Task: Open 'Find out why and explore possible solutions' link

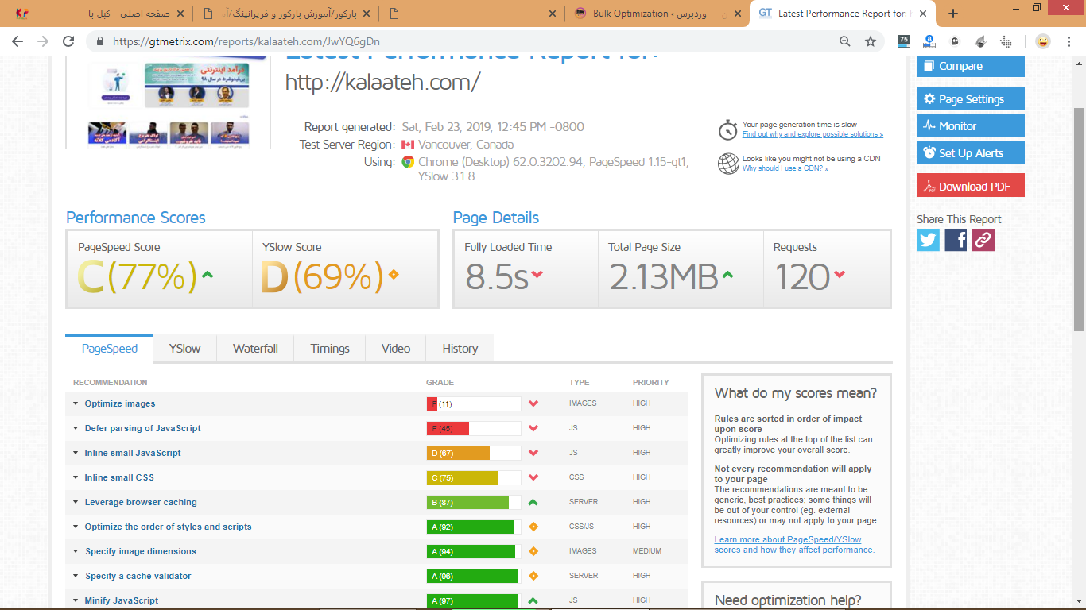Action: point(813,134)
